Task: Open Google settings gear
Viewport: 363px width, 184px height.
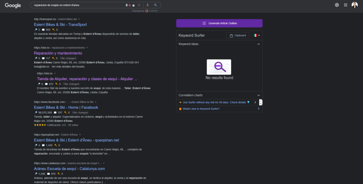Action: tap(337, 5)
